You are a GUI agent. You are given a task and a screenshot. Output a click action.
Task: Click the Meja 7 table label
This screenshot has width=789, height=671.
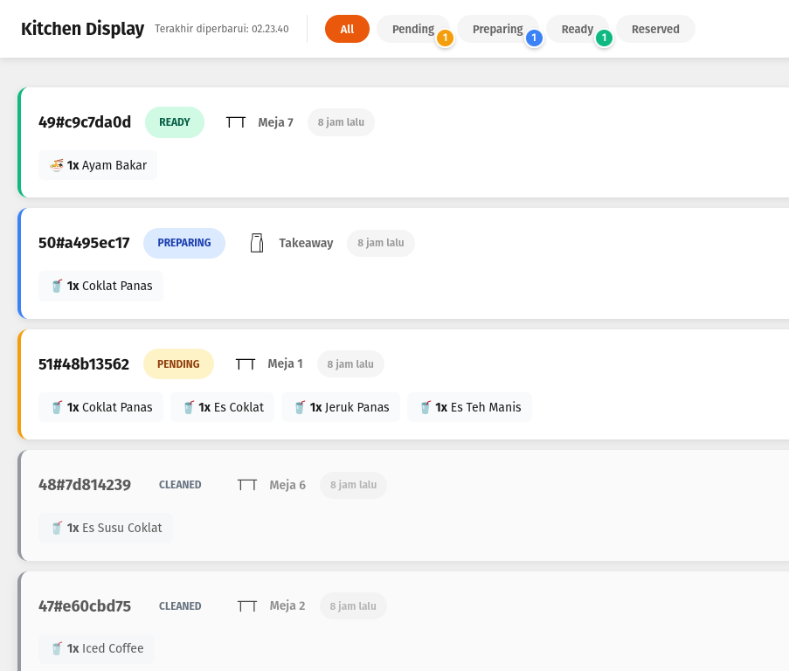pyautogui.click(x=276, y=122)
